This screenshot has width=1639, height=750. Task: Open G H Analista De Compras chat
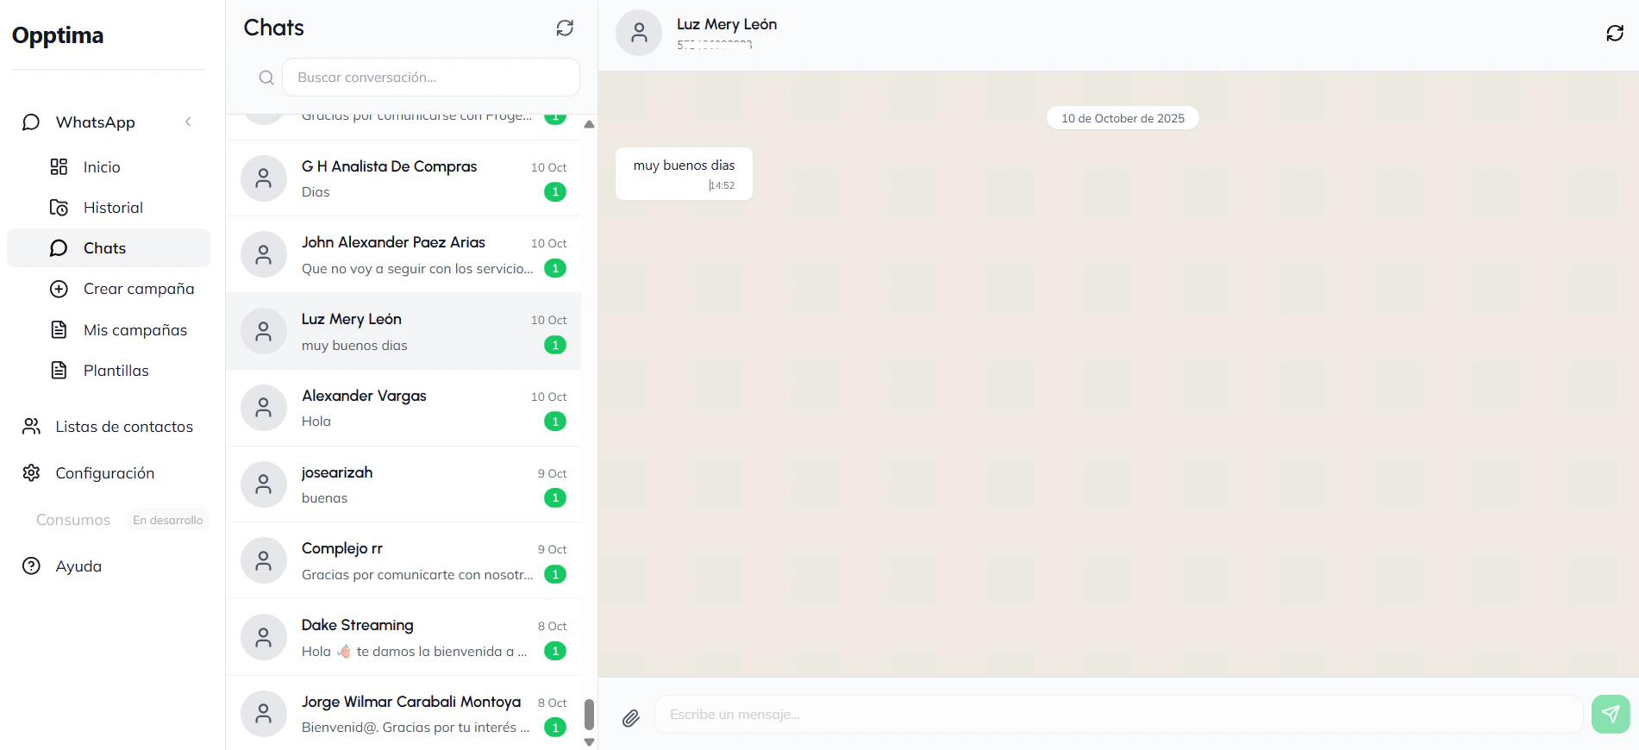403,178
